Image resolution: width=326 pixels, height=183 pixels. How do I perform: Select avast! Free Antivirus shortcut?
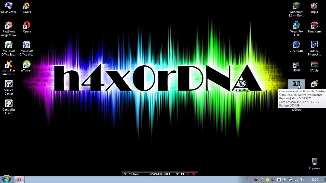click(x=9, y=68)
